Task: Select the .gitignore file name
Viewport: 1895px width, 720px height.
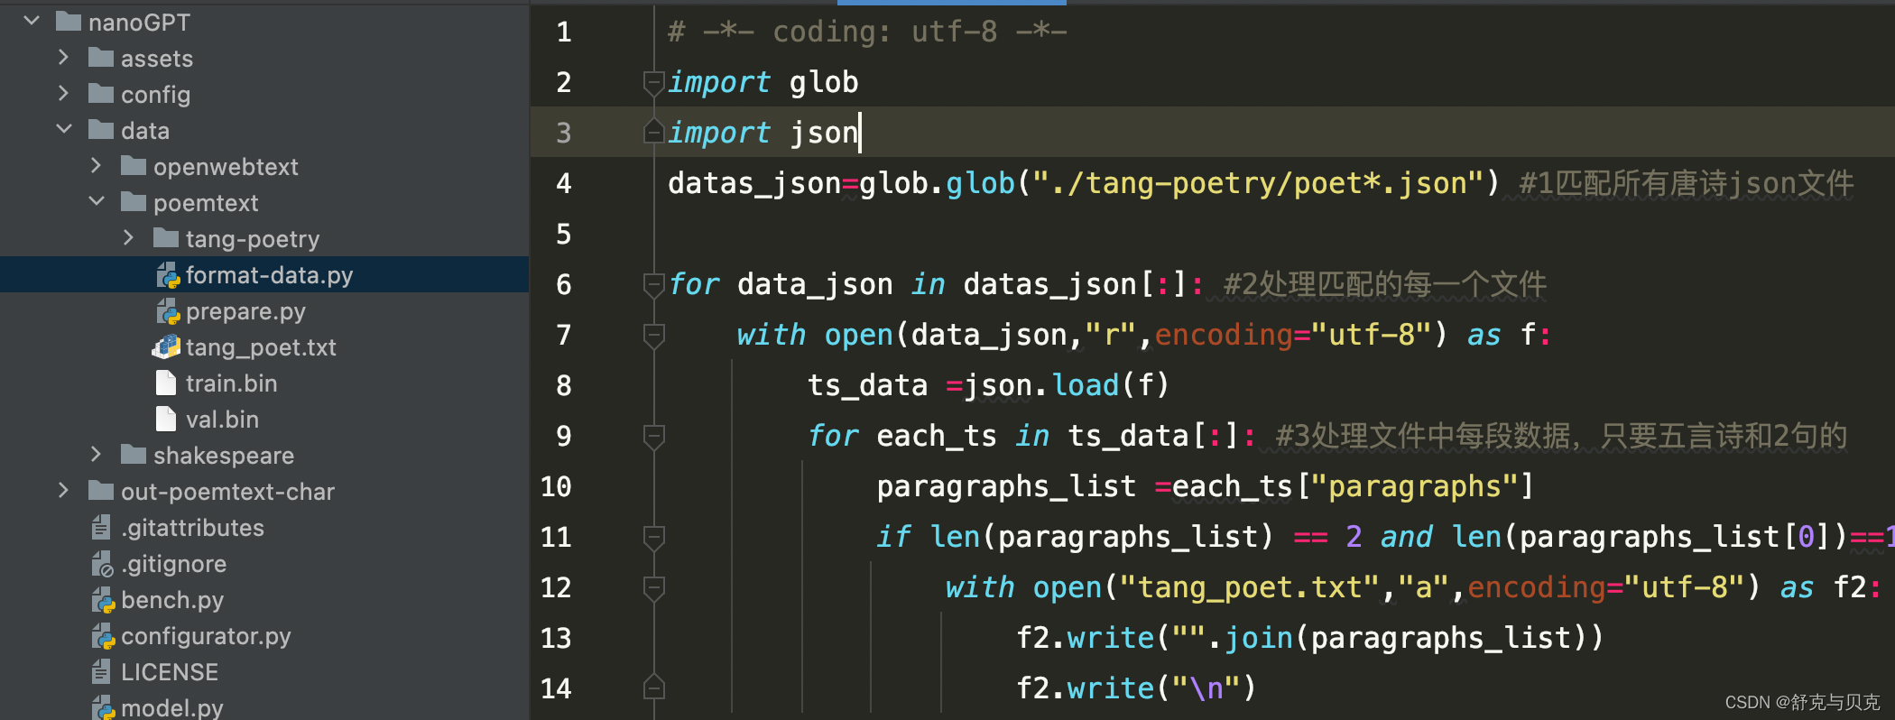Action: tap(173, 564)
